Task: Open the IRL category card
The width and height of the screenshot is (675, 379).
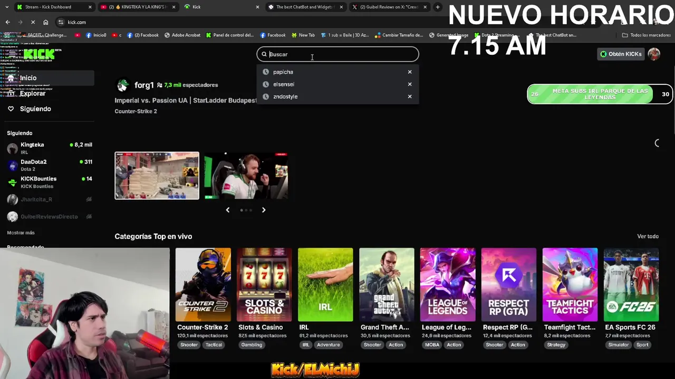Action: click(325, 285)
